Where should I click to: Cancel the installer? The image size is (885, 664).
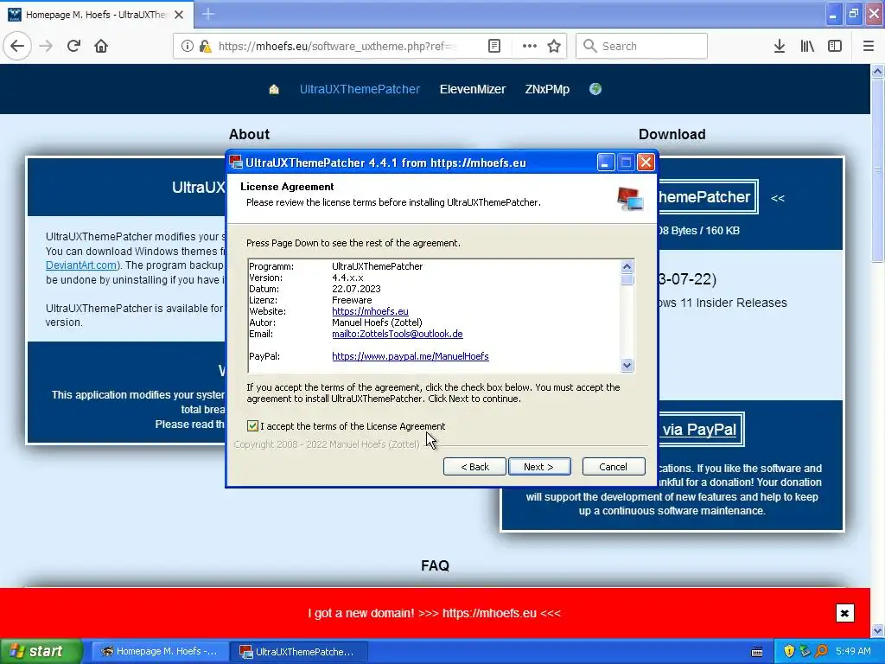tap(614, 466)
